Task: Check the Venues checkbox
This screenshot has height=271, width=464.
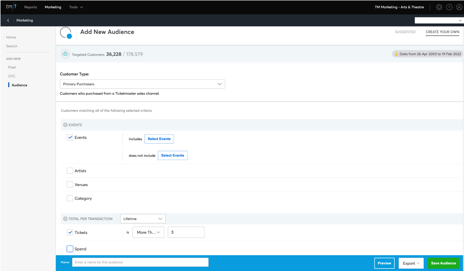Action: [70, 185]
